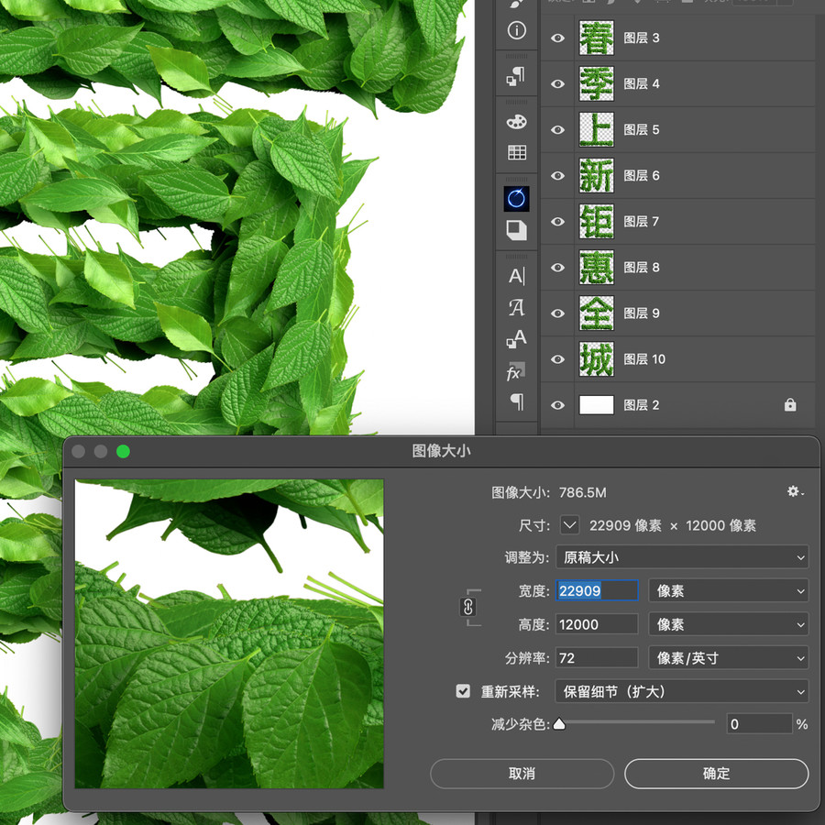825x825 pixels.
Task: Click the blue circle plugin icon
Action: (x=516, y=199)
